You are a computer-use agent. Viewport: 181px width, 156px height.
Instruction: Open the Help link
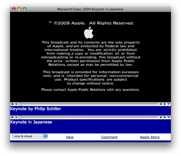70,137
